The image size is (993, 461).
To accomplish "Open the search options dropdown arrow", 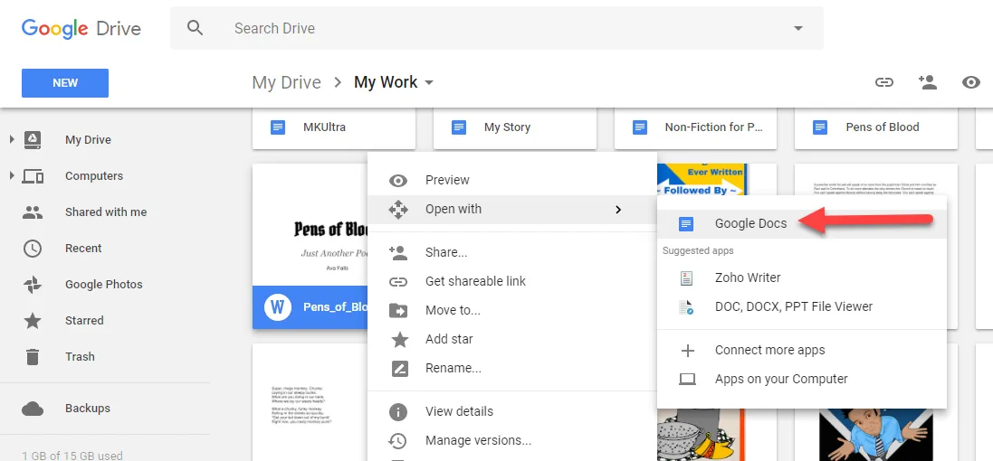I will 798,28.
